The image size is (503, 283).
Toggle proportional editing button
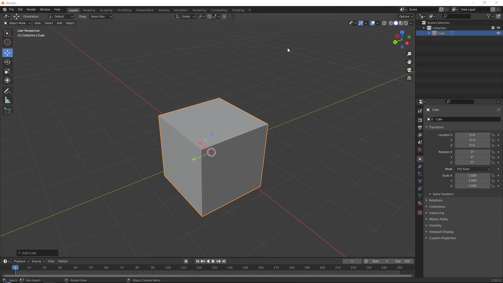click(x=224, y=17)
